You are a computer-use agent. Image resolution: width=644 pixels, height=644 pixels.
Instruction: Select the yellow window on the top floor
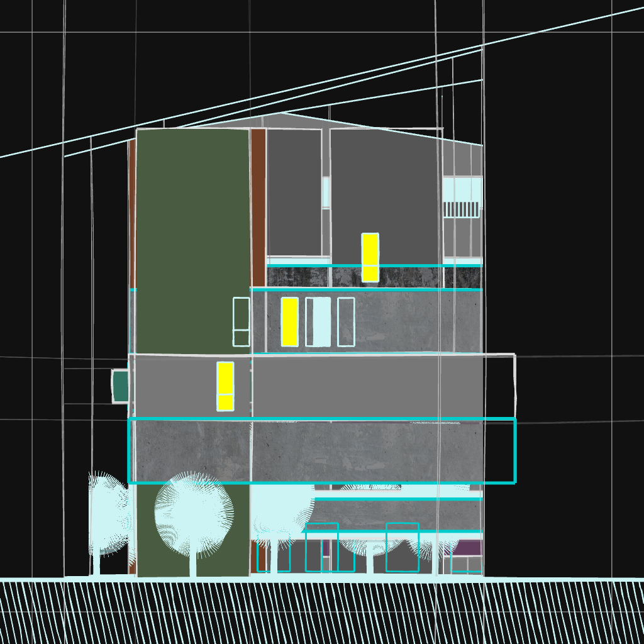pyautogui.click(x=370, y=257)
